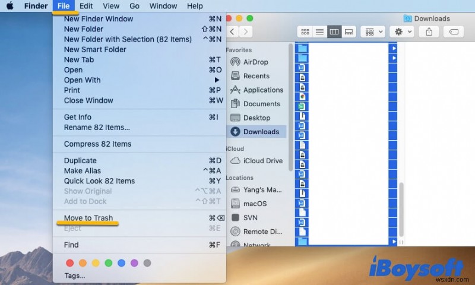
Task: Choose New Smart Folder
Action: [x=140, y=49]
